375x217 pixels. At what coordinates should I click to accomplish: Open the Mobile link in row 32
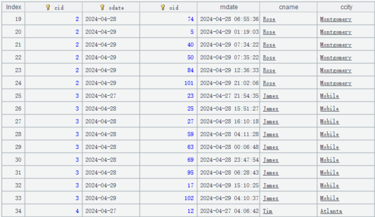click(330, 185)
